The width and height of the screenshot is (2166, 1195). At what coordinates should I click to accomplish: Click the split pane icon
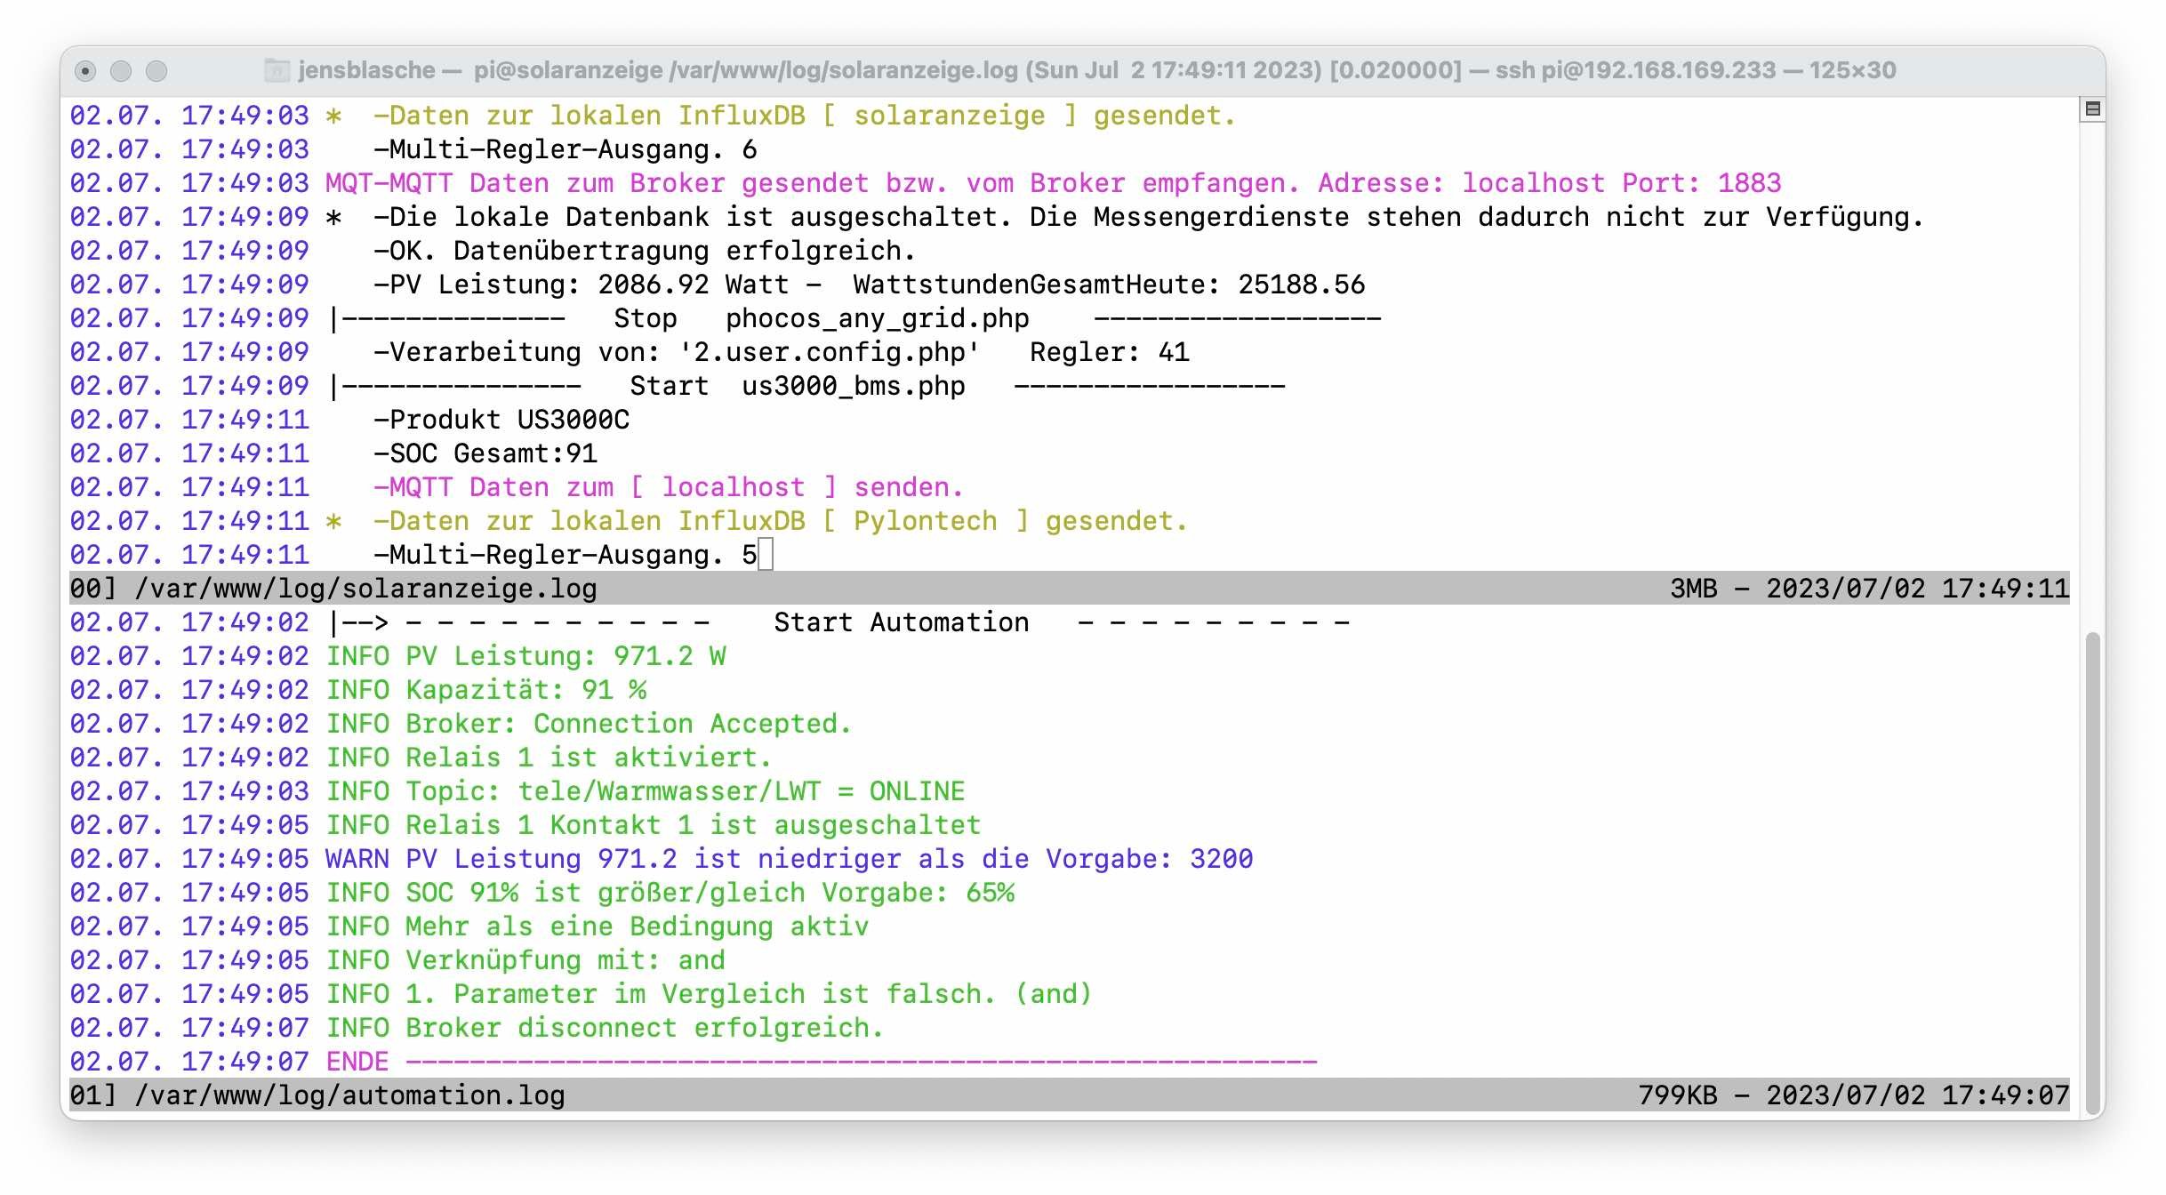click(2092, 109)
